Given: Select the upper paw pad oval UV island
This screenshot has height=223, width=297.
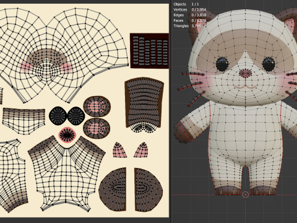Looking at the screenshot, I should pos(97,107).
